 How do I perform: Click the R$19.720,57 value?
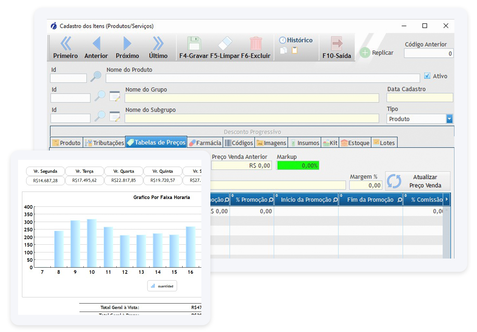(163, 181)
